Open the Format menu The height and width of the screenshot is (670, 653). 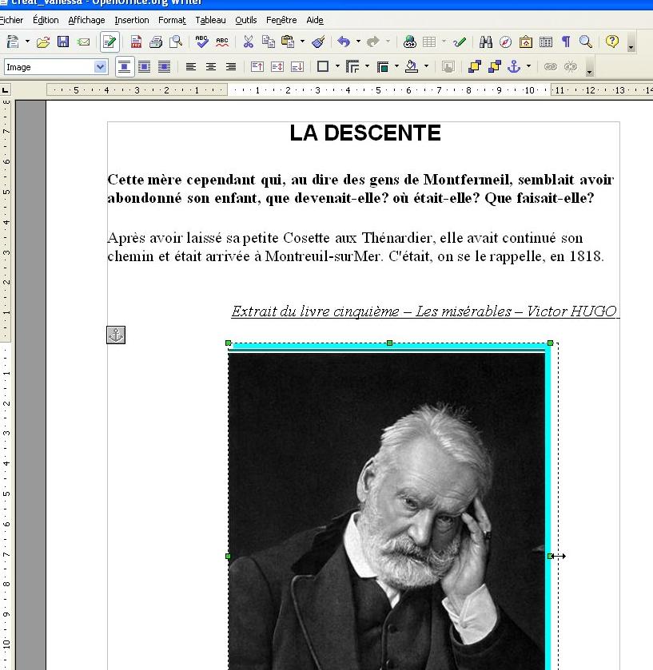pyautogui.click(x=172, y=20)
